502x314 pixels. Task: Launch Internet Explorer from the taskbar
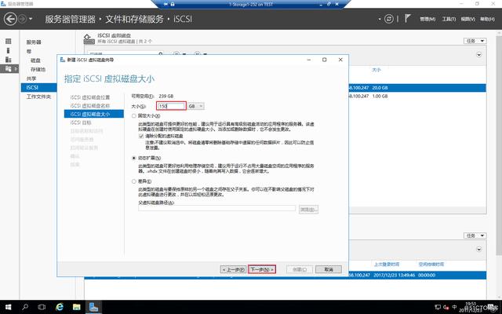[60, 307]
